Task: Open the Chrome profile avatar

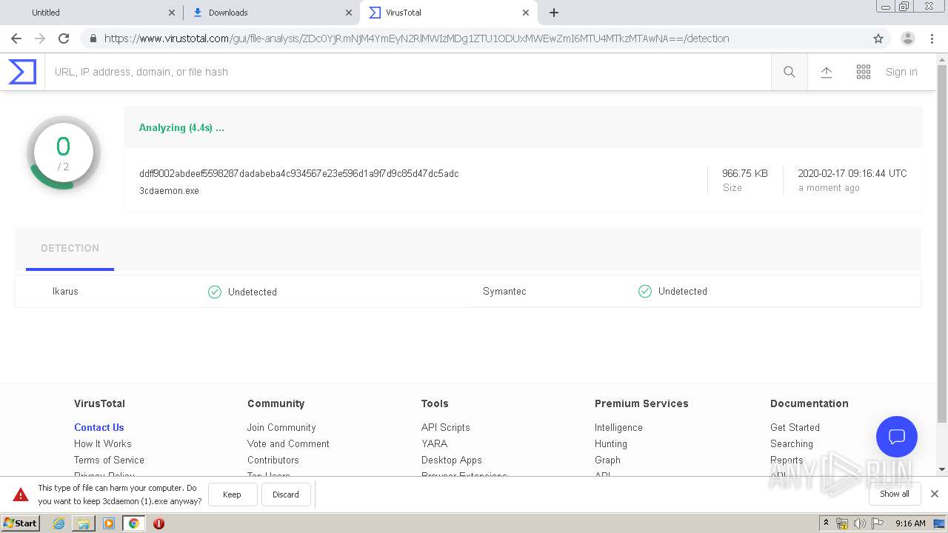Action: 908,38
